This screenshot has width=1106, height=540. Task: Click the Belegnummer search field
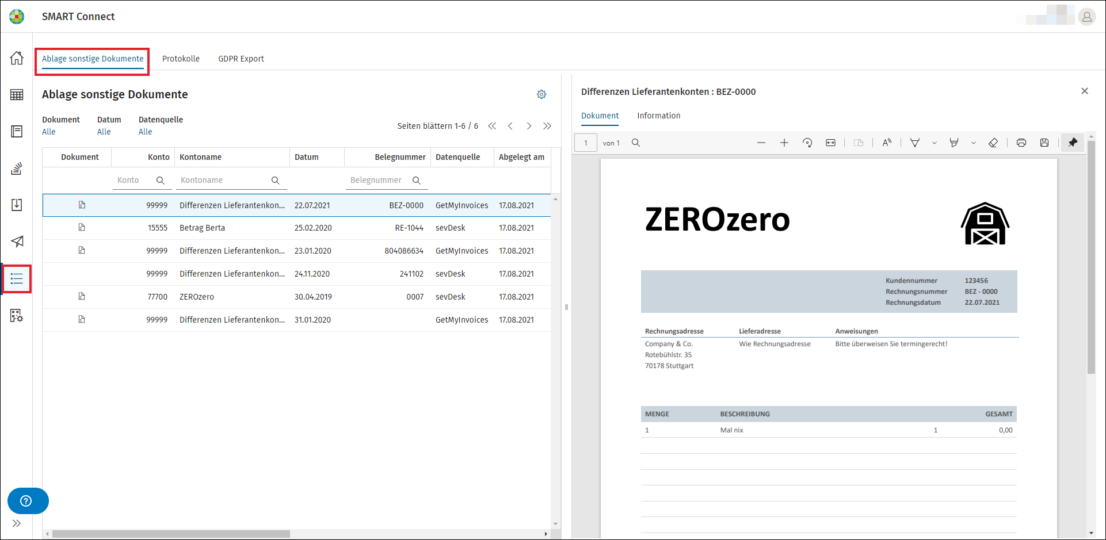point(386,180)
